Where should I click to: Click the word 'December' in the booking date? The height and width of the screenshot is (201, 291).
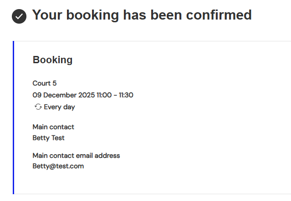60,95
